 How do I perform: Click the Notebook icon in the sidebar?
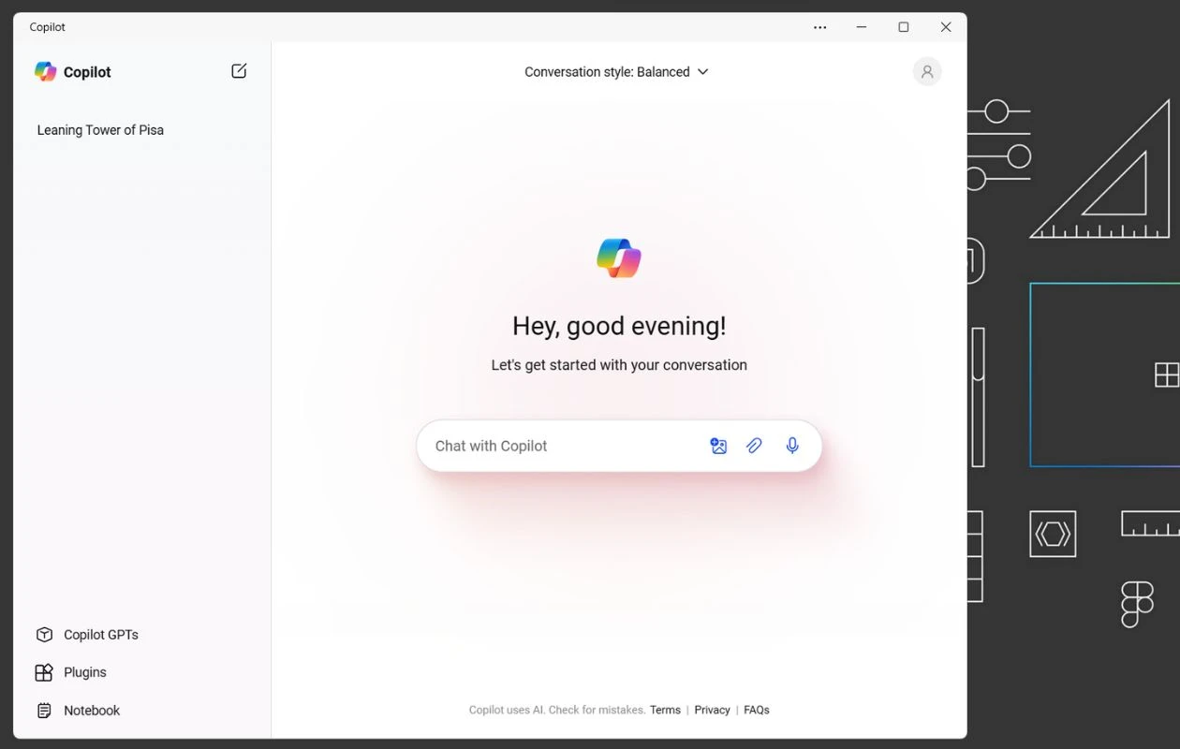(x=44, y=711)
